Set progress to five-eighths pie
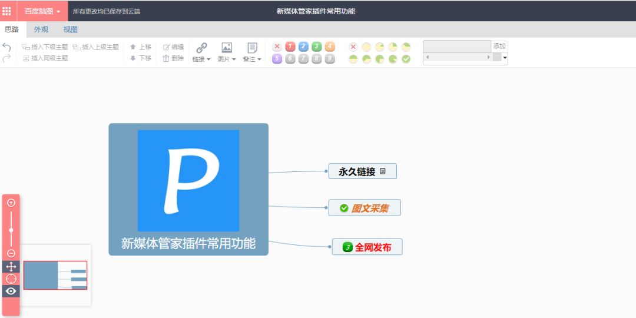Image resolution: width=636 pixels, height=318 pixels. [366, 59]
